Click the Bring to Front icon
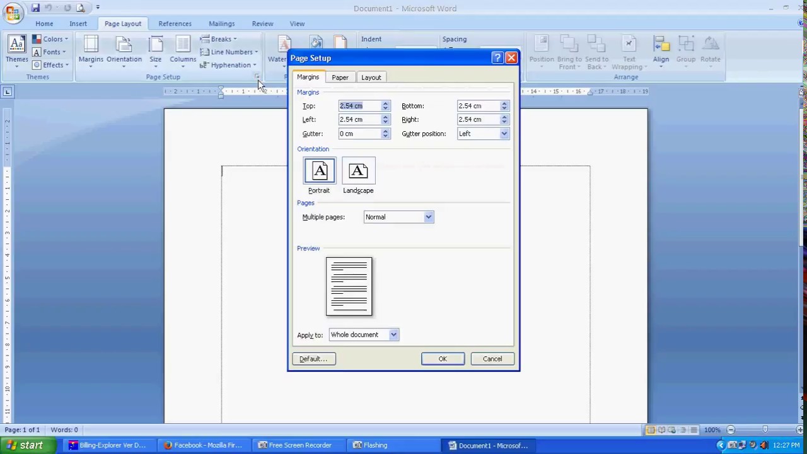Viewport: 807px width, 454px height. click(x=569, y=53)
